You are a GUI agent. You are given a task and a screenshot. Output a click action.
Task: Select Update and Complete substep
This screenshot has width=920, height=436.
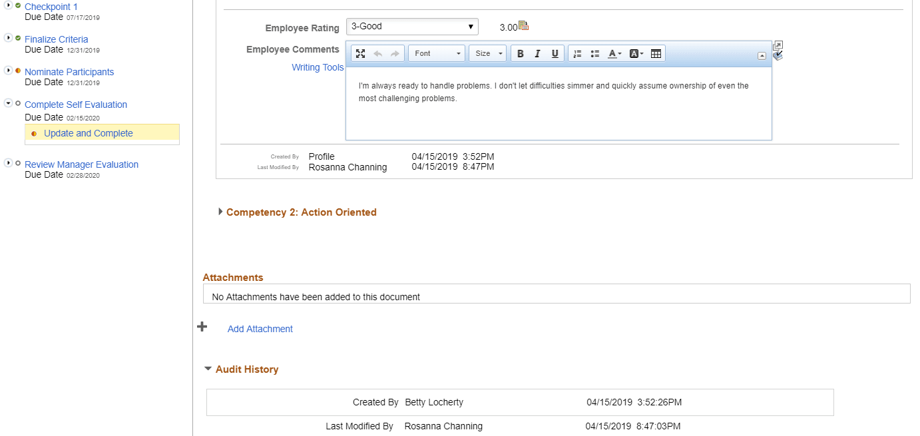pyautogui.click(x=89, y=133)
